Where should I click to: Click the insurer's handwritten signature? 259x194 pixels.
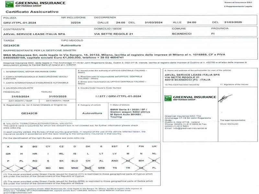pos(225,98)
